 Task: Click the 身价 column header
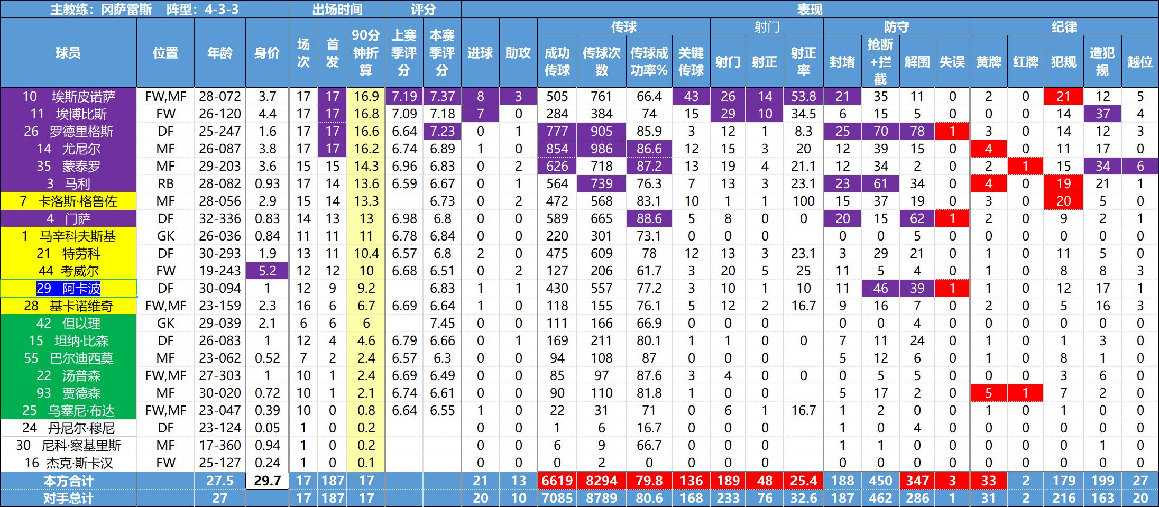click(267, 53)
